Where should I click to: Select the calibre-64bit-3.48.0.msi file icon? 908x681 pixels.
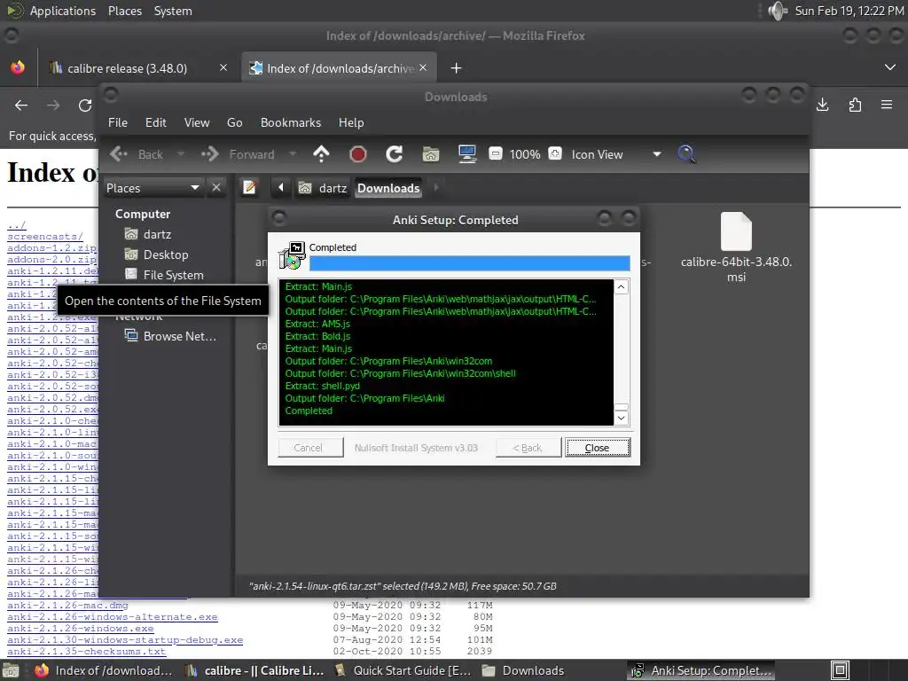pos(736,231)
